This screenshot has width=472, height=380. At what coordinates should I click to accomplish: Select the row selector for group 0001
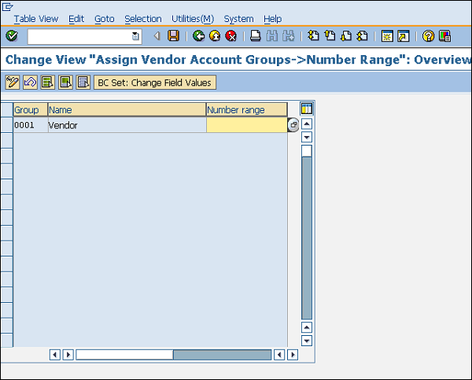pos(6,125)
